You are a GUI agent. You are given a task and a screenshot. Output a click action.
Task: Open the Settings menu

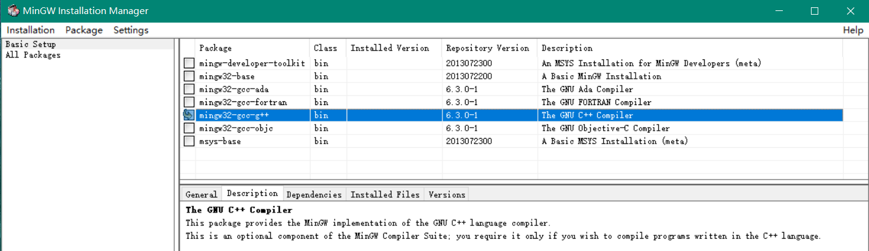(131, 30)
